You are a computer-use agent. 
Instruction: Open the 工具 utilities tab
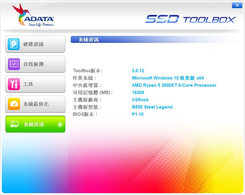35,84
